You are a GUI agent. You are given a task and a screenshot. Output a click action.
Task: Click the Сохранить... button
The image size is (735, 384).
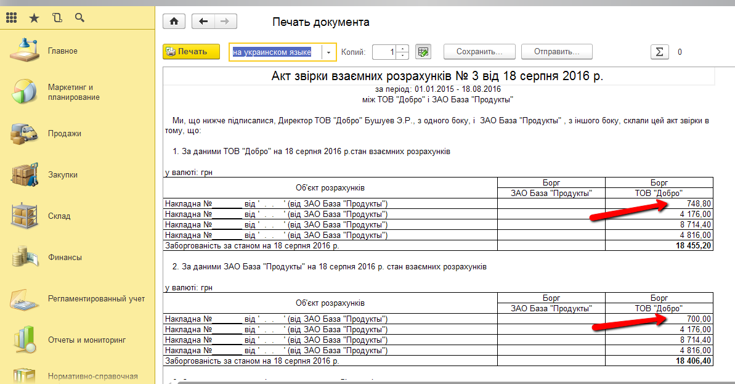tap(479, 52)
